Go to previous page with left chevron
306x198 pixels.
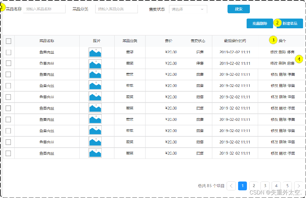pos(231,186)
